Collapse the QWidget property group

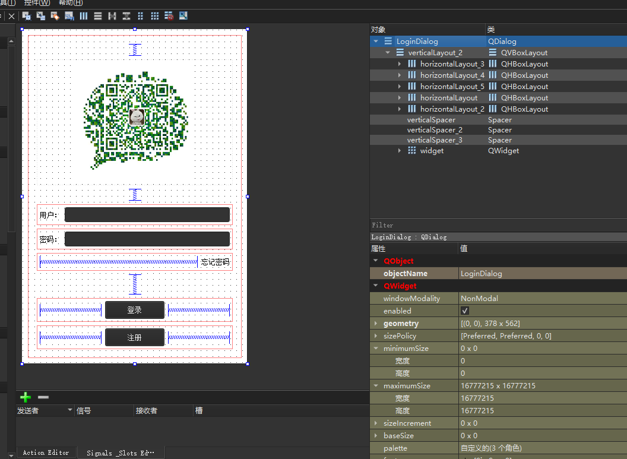point(375,286)
